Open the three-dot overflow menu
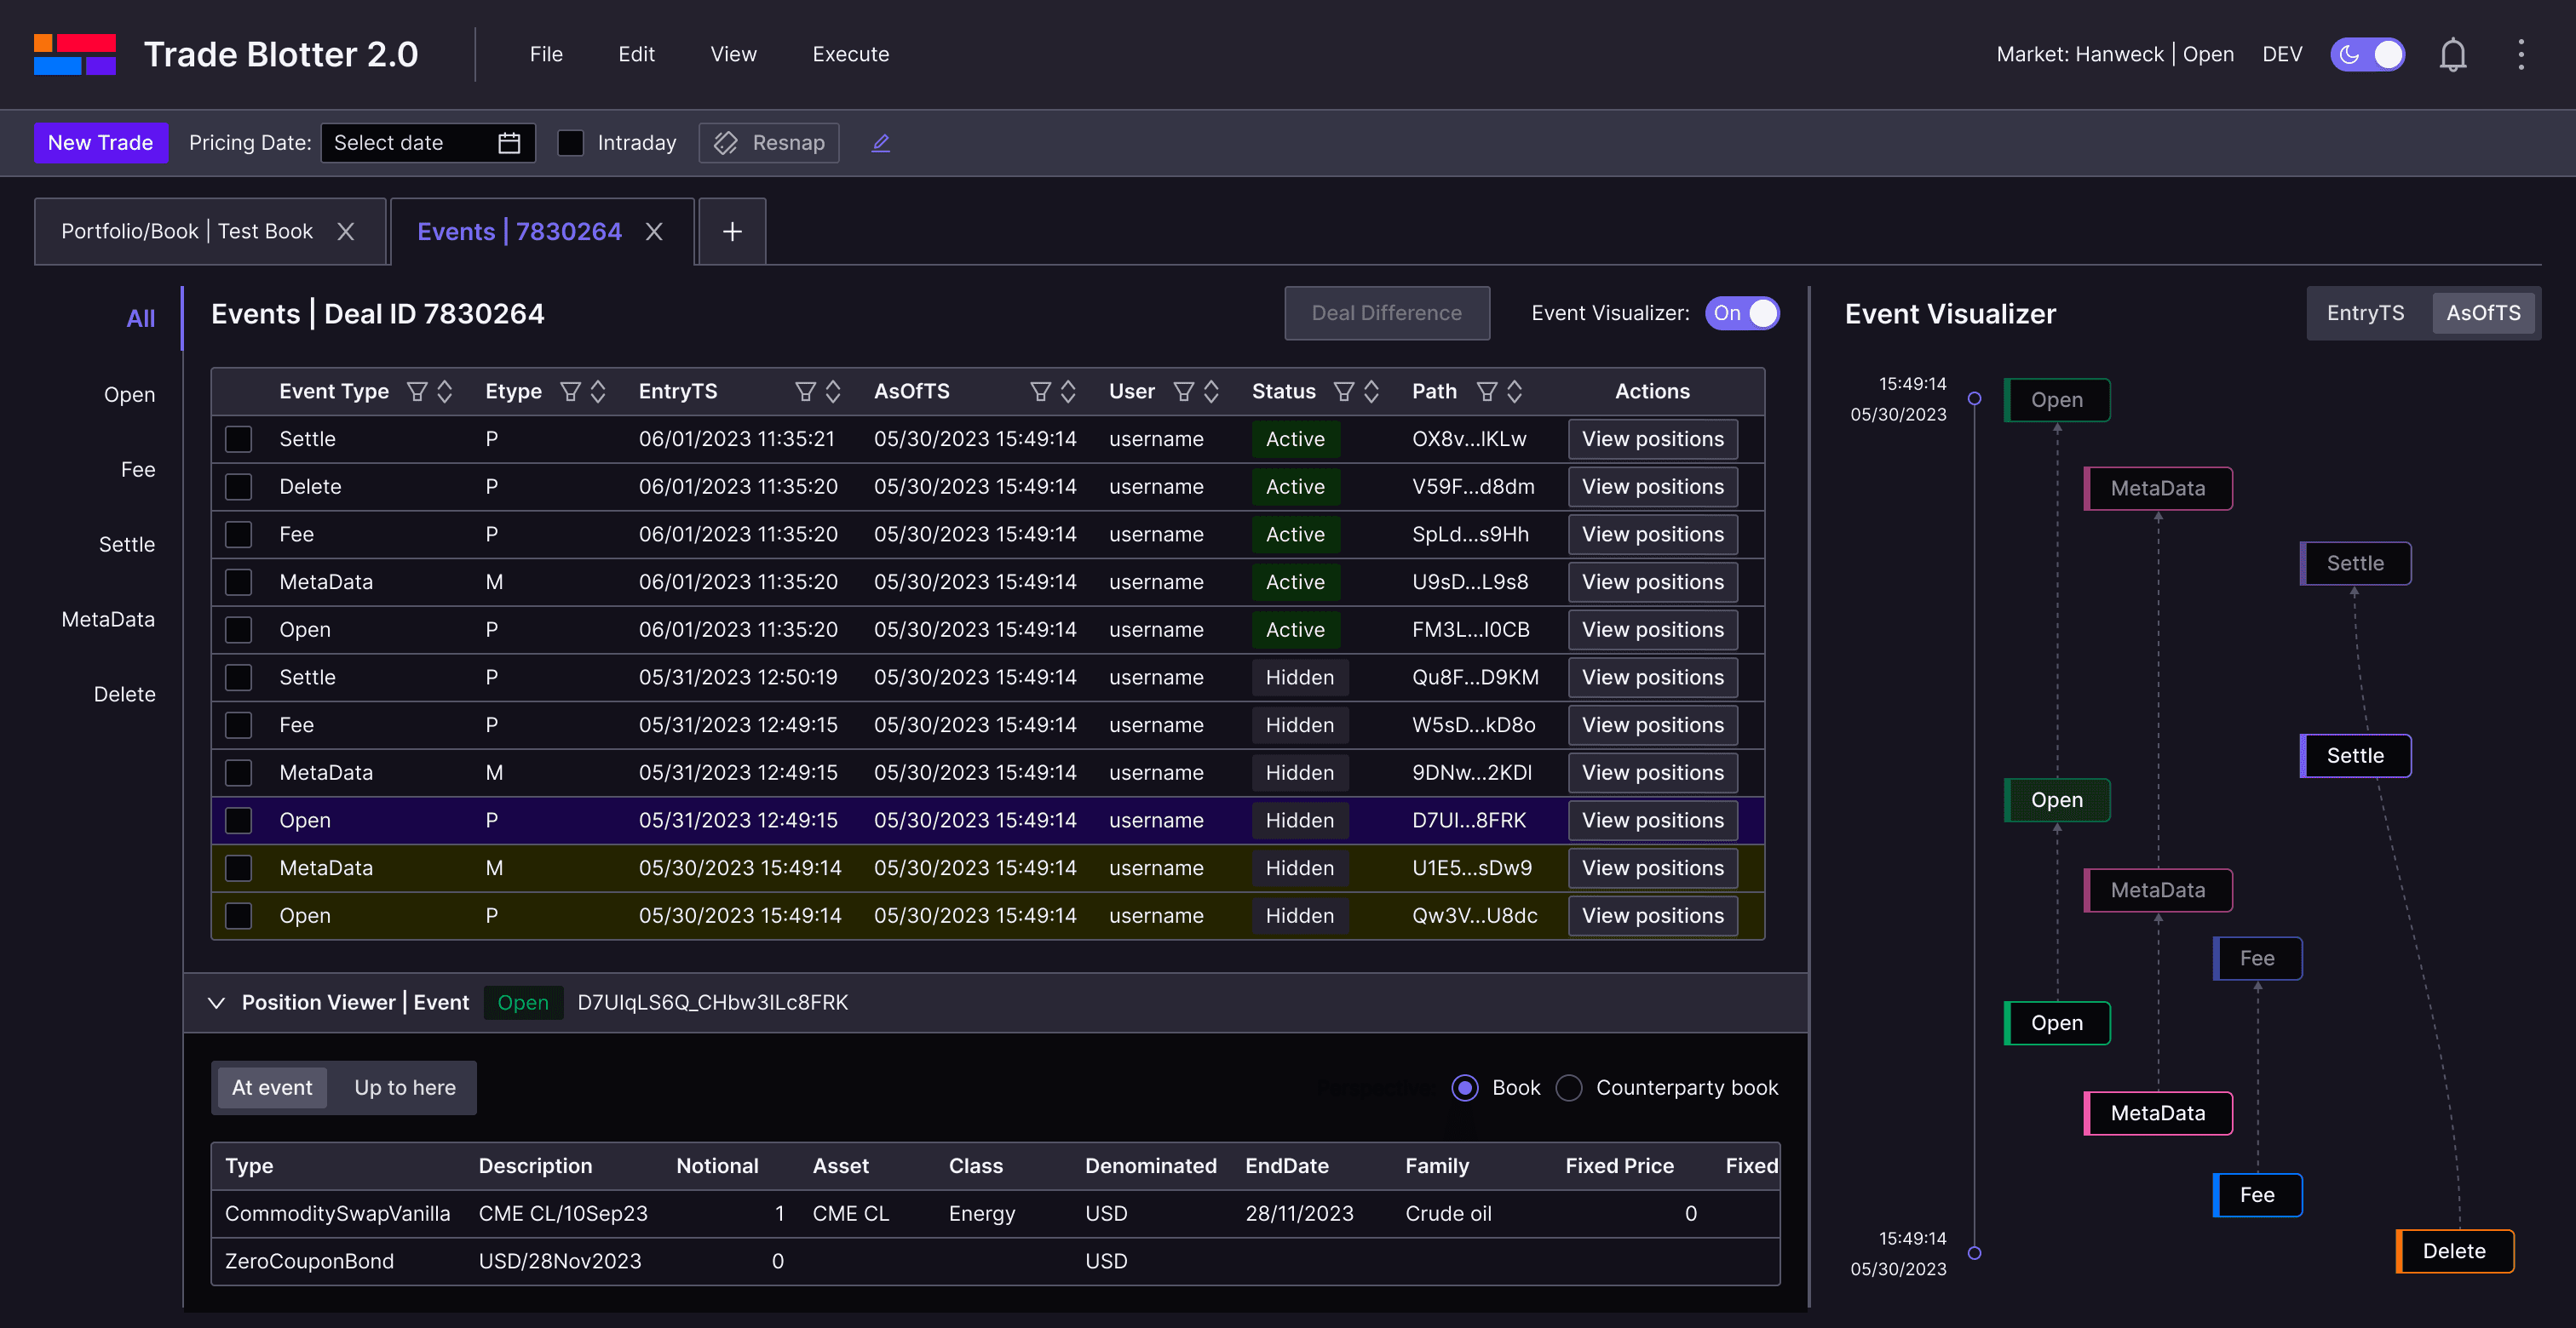Image resolution: width=2576 pixels, height=1328 pixels. tap(2520, 55)
